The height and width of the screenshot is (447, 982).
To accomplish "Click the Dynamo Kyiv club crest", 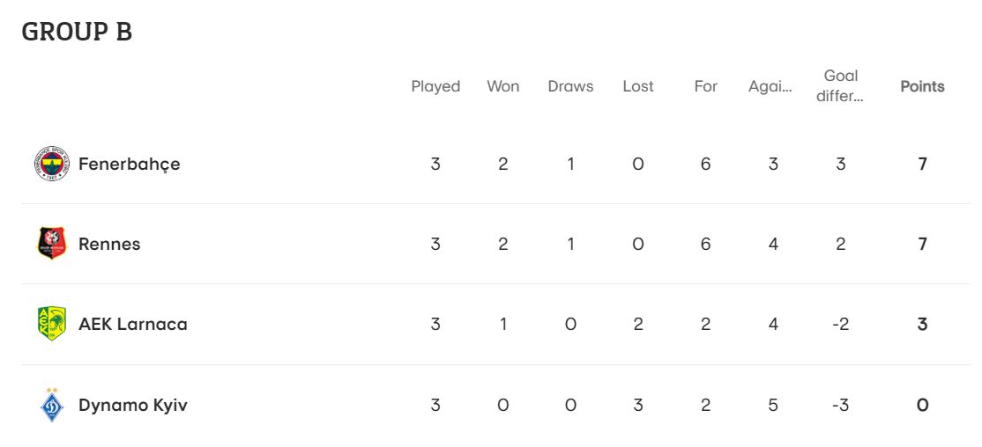I will coord(52,405).
